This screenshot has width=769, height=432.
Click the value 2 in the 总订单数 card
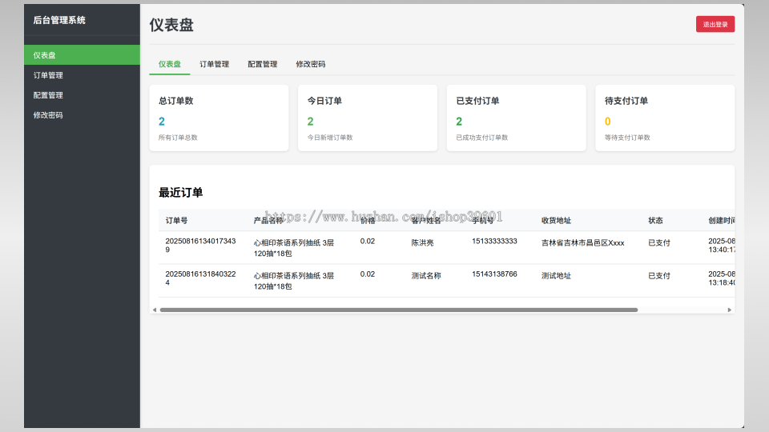(162, 122)
